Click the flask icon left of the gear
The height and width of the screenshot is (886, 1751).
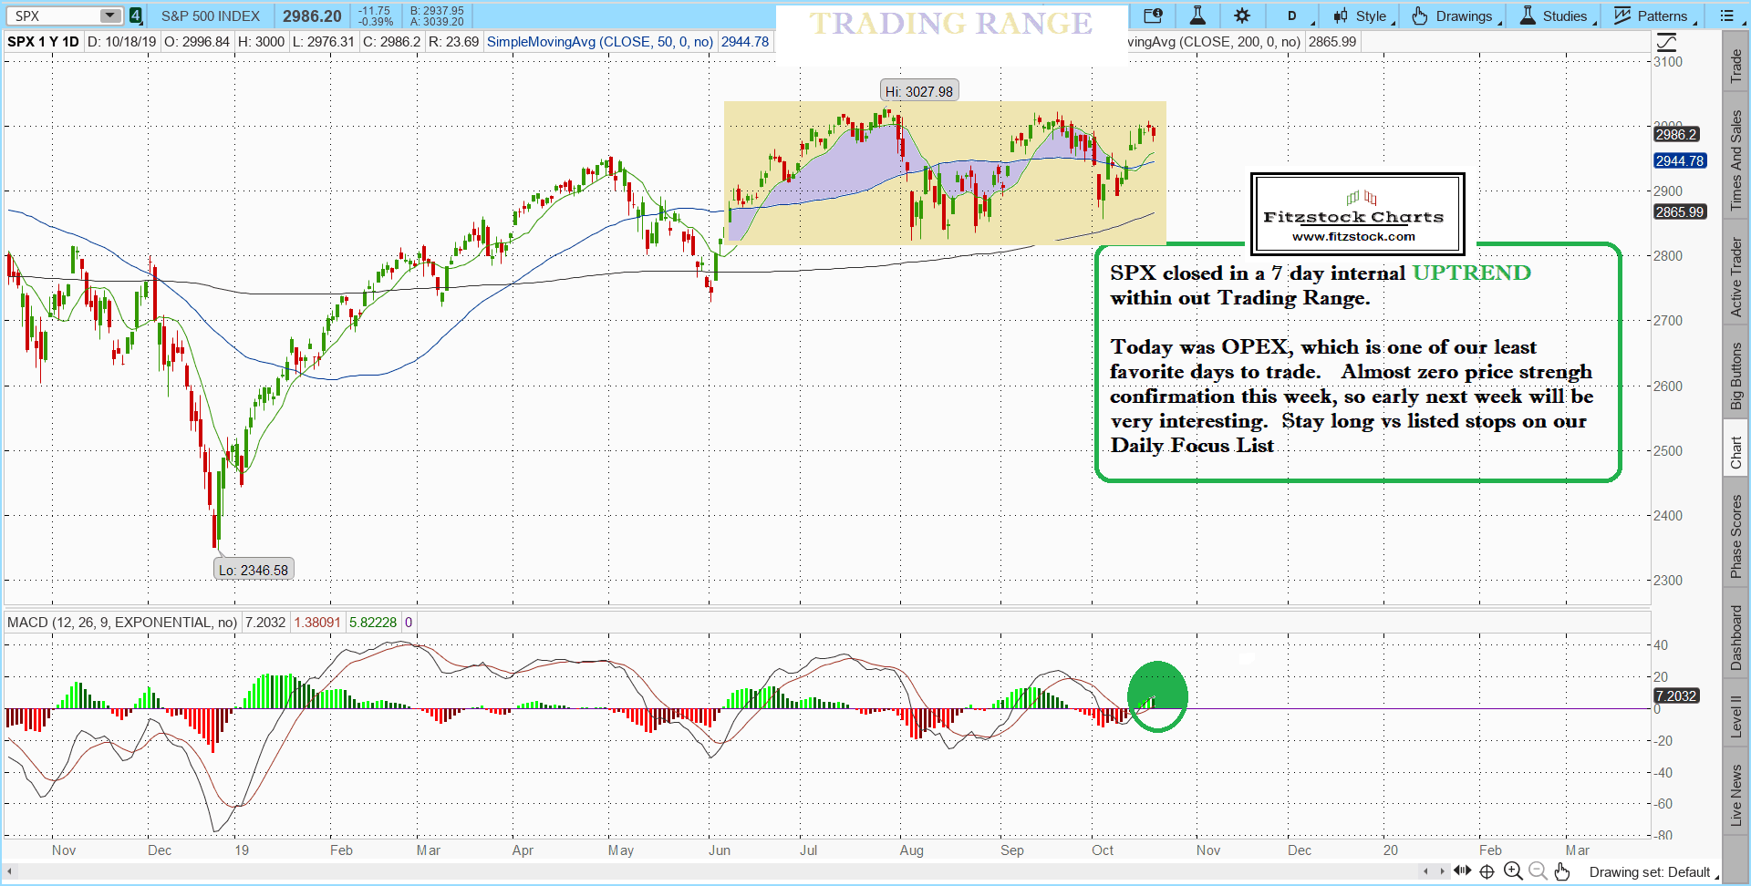click(1197, 15)
